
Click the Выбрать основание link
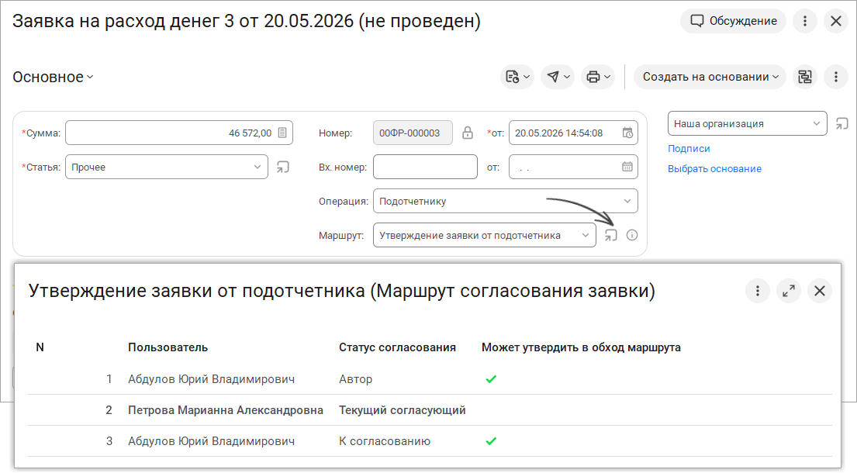tap(714, 169)
